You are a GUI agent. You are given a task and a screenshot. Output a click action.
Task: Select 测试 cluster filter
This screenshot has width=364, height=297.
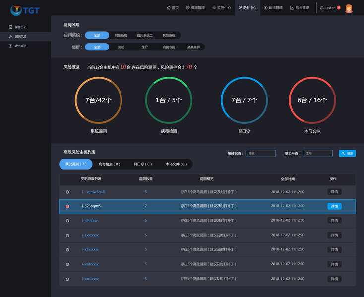pos(121,47)
